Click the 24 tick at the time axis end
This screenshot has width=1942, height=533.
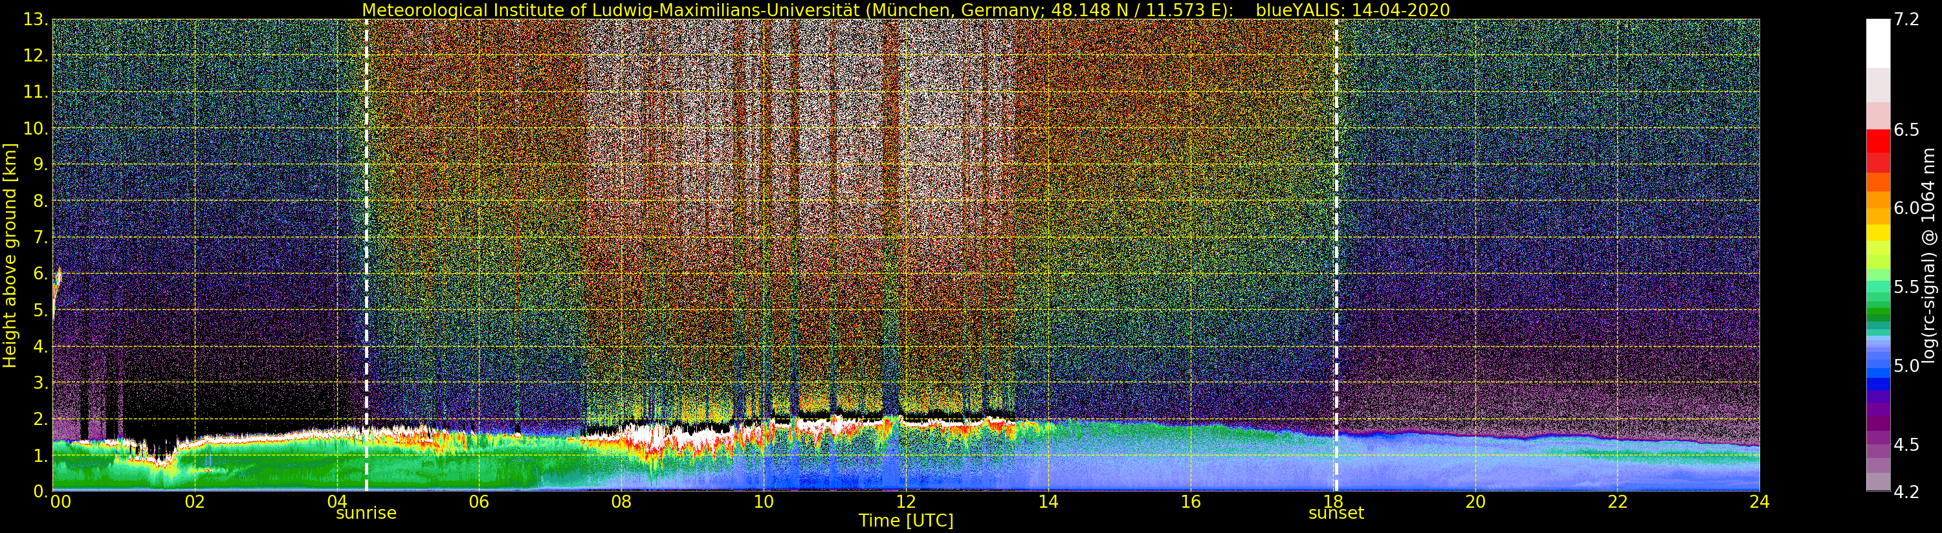(x=1759, y=502)
